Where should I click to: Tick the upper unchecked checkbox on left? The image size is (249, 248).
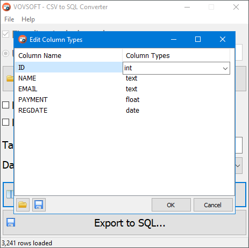pos(5,105)
